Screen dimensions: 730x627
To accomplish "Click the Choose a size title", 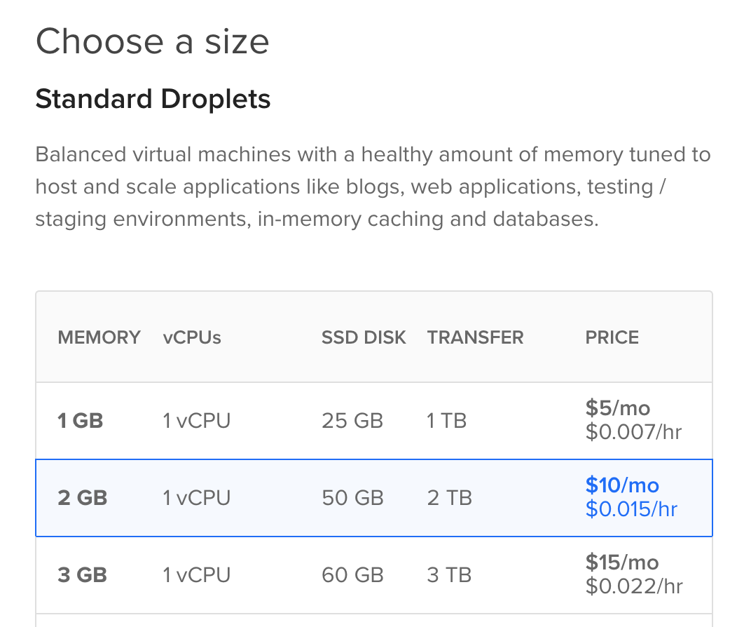I will 152,42.
